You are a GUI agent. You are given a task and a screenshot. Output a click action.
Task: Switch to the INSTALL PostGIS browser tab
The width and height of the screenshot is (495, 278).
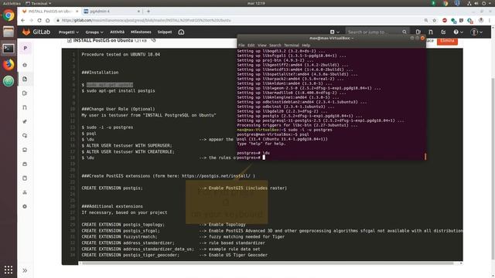(x=49, y=12)
